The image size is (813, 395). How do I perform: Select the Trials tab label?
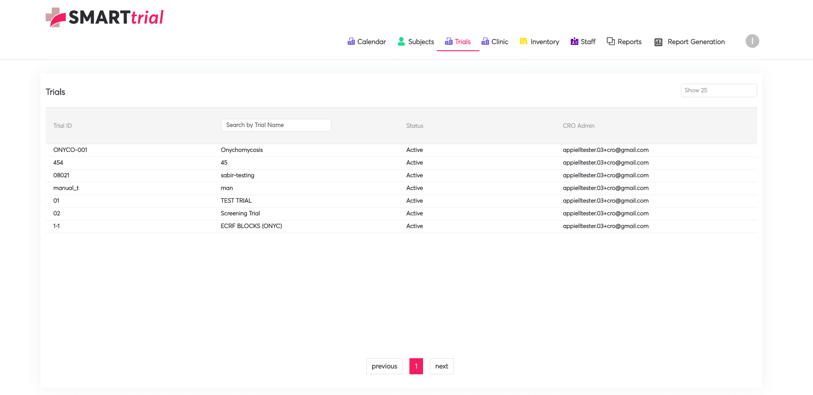pos(463,41)
